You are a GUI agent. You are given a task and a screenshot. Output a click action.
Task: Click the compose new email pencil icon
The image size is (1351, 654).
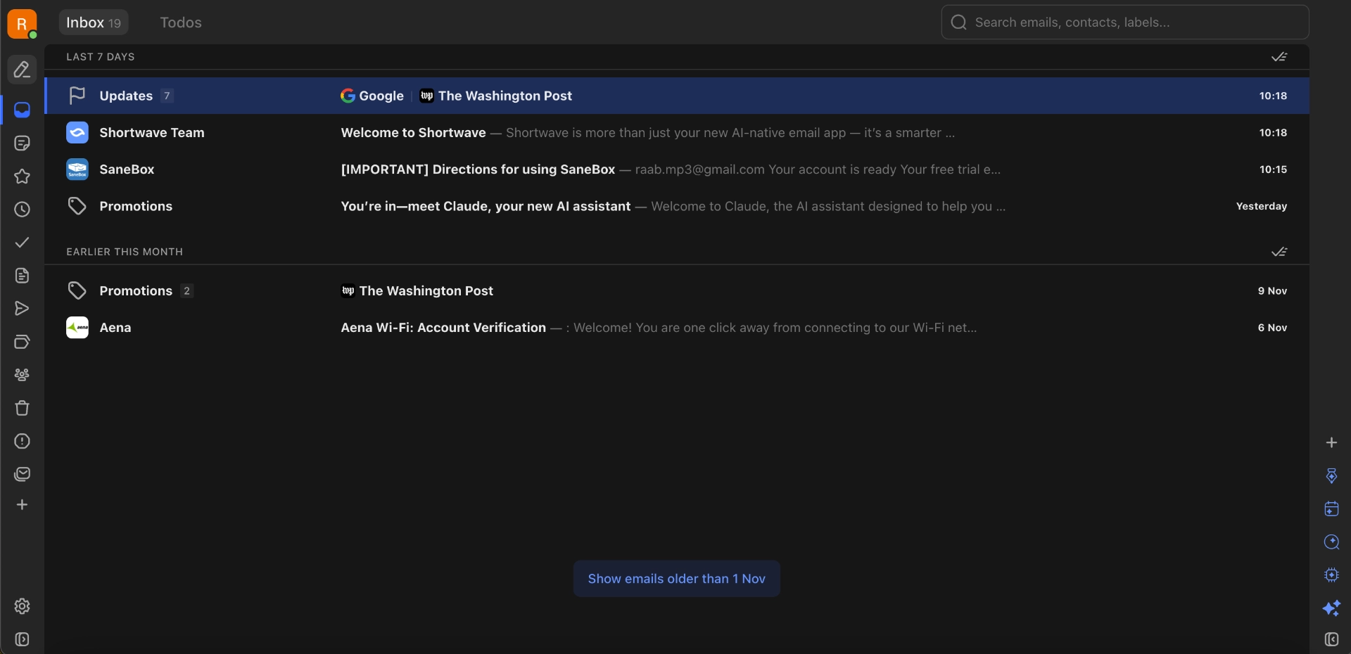point(22,70)
